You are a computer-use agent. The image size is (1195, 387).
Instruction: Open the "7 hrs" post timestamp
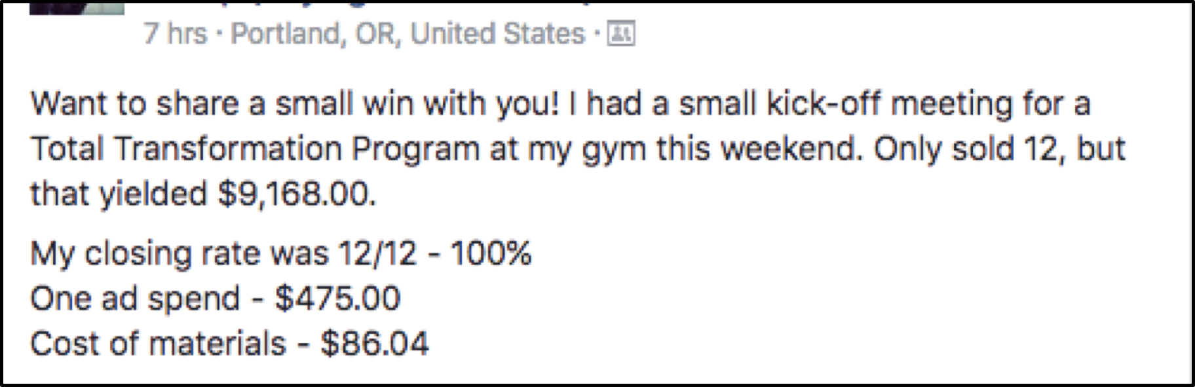click(175, 33)
